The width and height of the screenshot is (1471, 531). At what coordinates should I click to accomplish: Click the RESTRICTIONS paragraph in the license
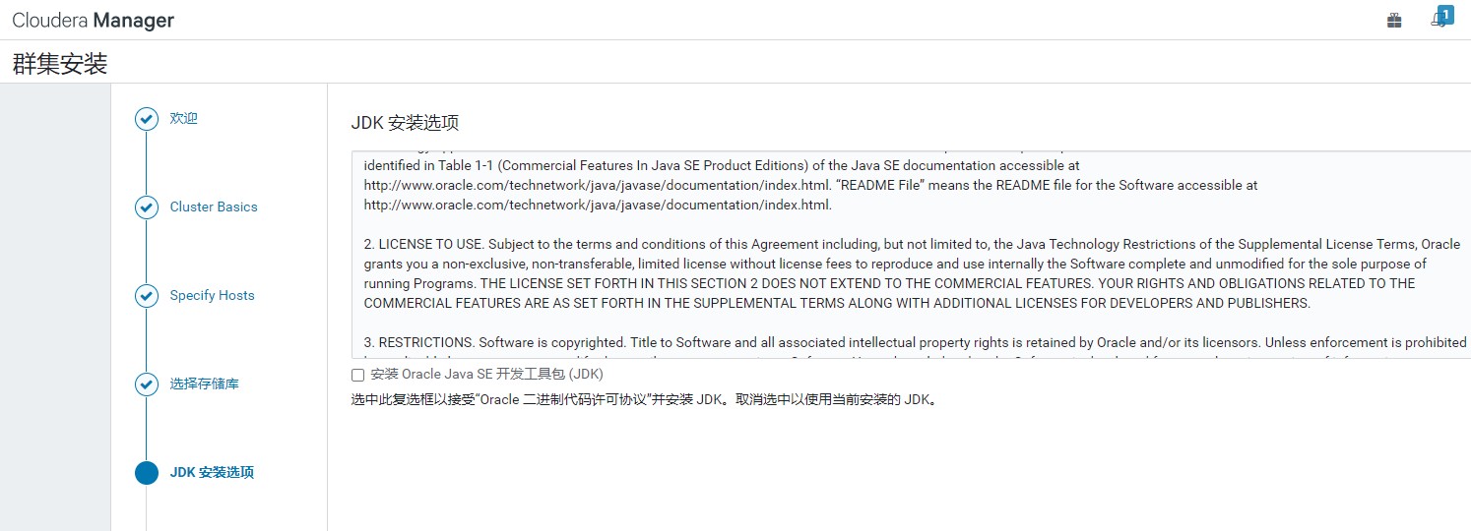pos(916,342)
